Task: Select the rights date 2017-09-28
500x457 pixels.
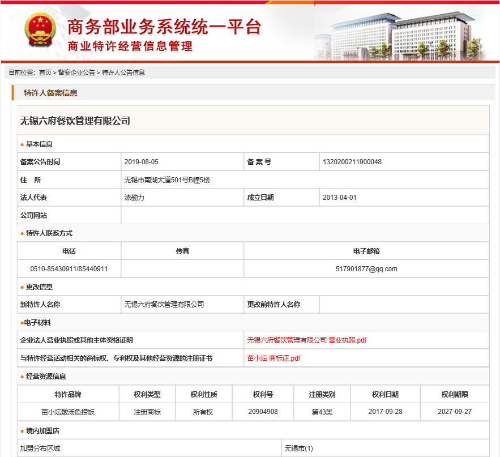Action: click(385, 412)
